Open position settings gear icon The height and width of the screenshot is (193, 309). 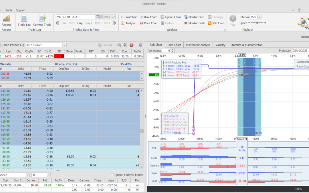(x=140, y=45)
